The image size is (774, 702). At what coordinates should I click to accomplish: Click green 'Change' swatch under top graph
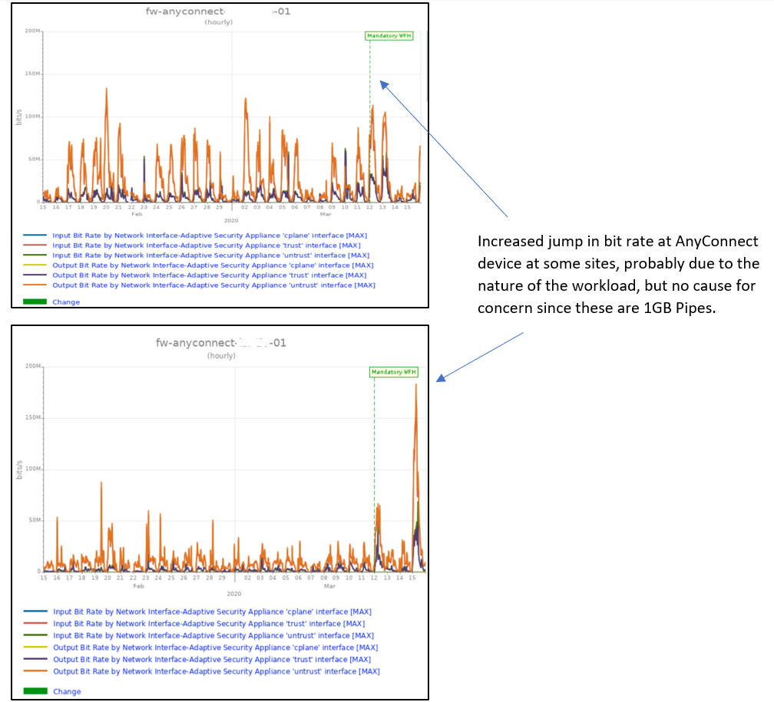[35, 302]
